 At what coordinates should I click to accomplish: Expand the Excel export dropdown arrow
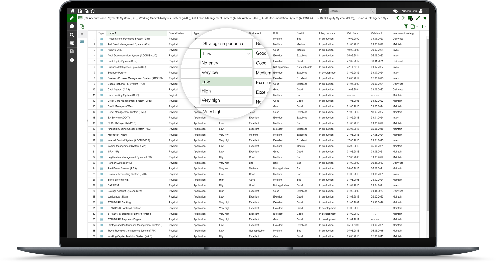tap(417, 26)
